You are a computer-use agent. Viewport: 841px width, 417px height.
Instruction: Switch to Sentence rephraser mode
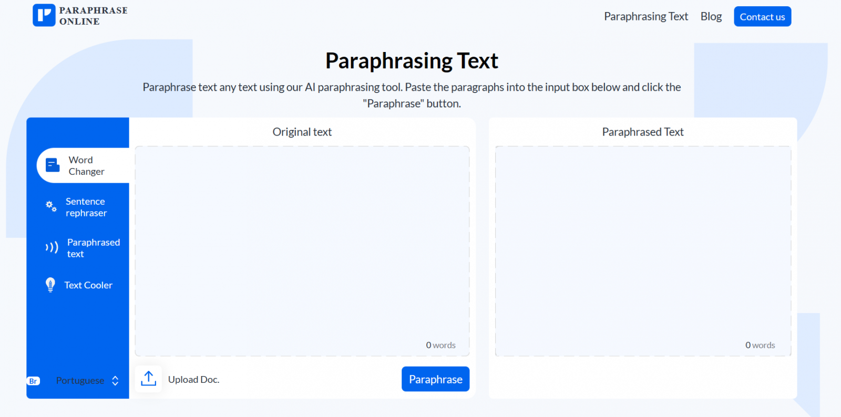[x=86, y=207]
